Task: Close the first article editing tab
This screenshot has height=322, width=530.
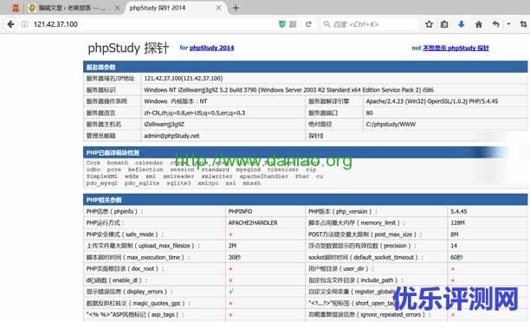Action: click(x=117, y=8)
